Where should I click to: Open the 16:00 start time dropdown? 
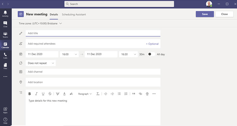pos(69,54)
